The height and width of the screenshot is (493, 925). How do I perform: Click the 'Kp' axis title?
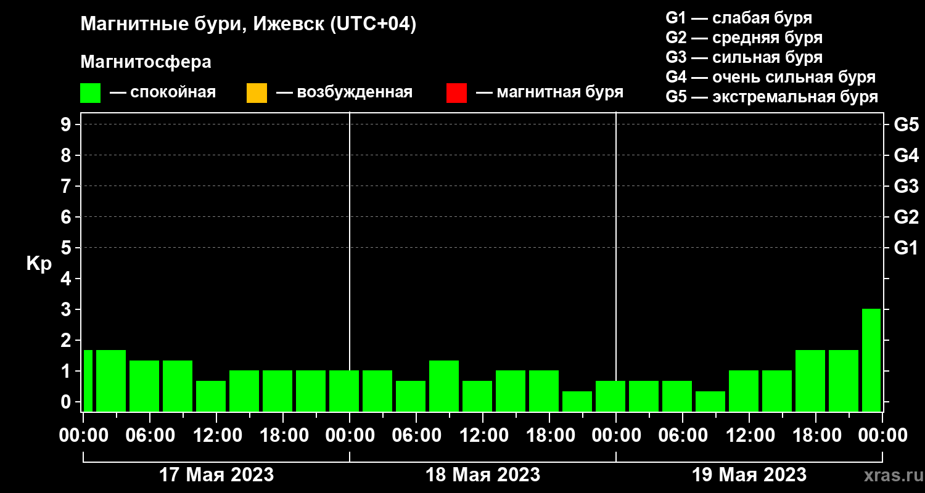point(39,263)
